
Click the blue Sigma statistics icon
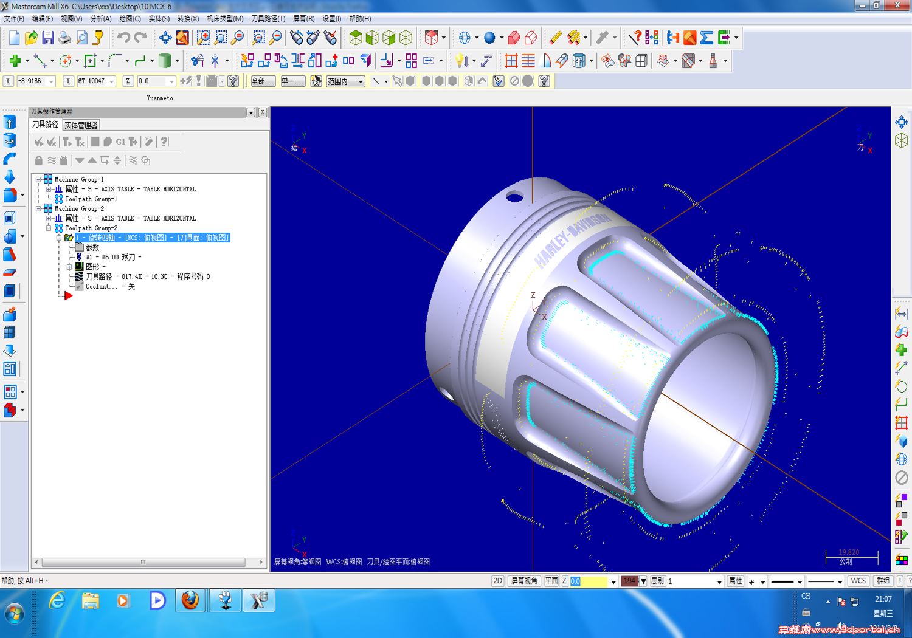tap(706, 38)
